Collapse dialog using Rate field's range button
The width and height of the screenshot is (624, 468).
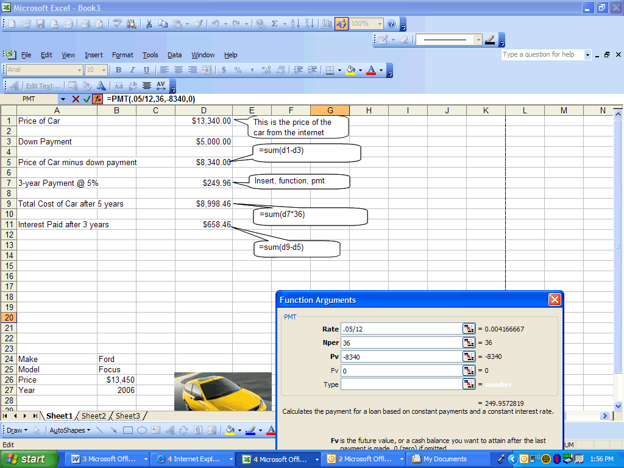[469, 328]
